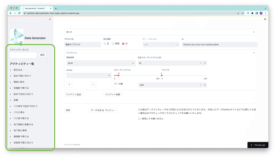Click データ生成 & プレビュー button

click(x=103, y=110)
